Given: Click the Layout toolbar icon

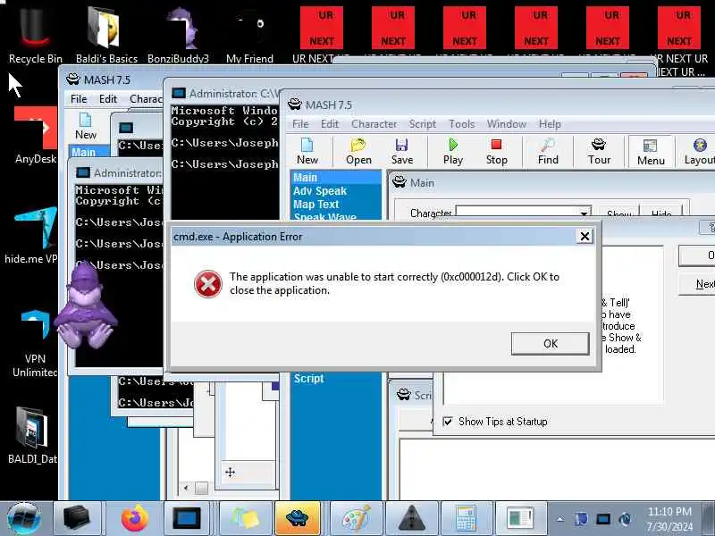Looking at the screenshot, I should tap(699, 151).
